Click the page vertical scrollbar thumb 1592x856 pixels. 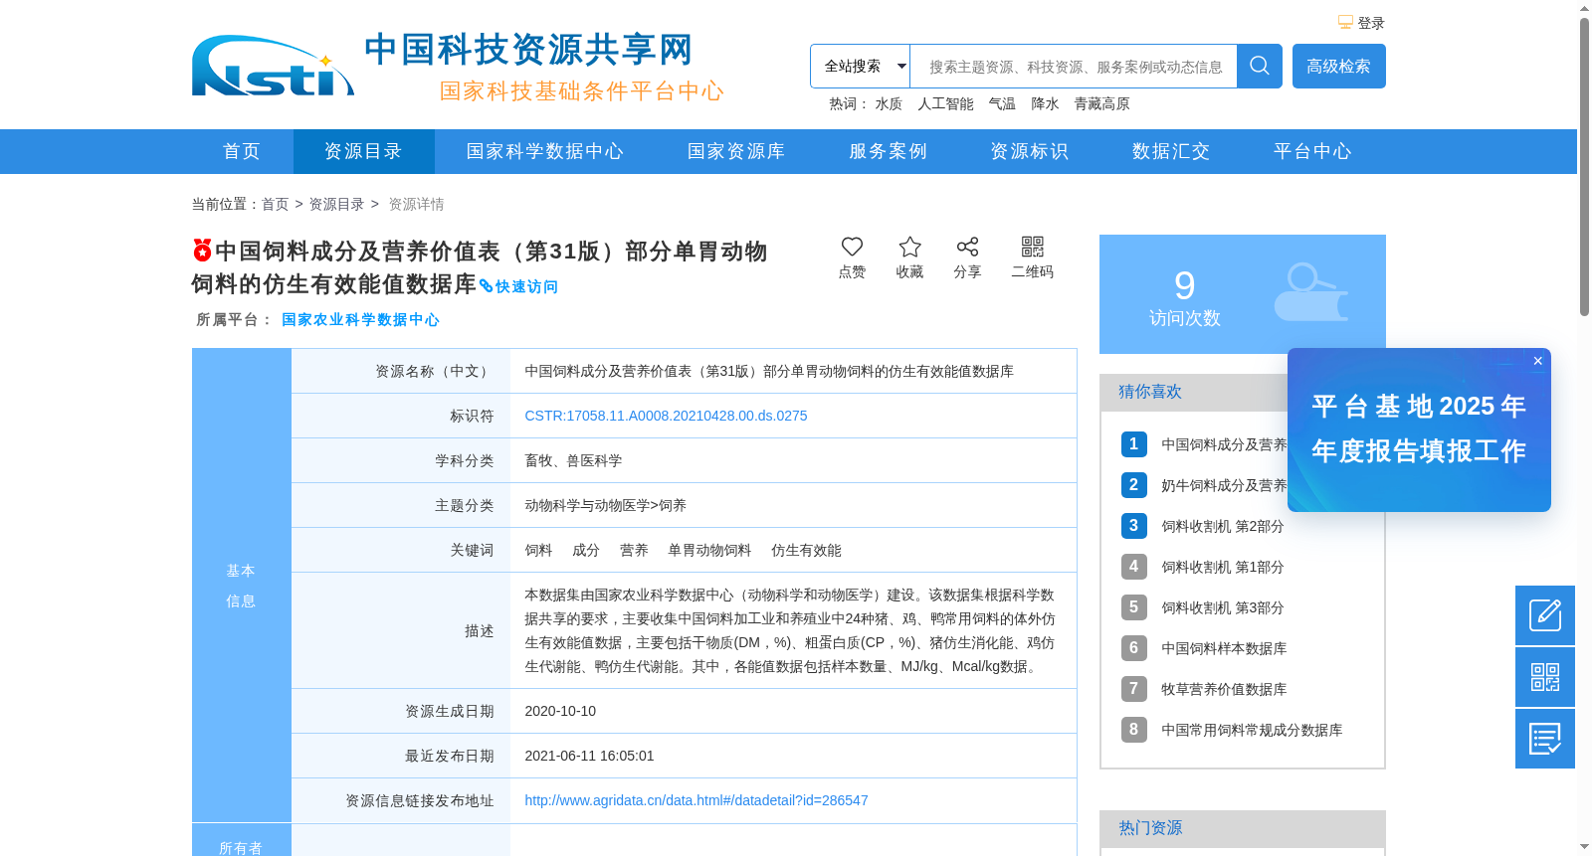pyautogui.click(x=1584, y=167)
